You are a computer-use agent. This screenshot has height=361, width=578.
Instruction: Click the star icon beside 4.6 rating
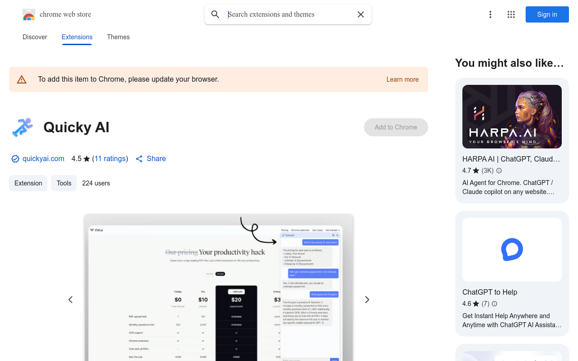click(476, 304)
